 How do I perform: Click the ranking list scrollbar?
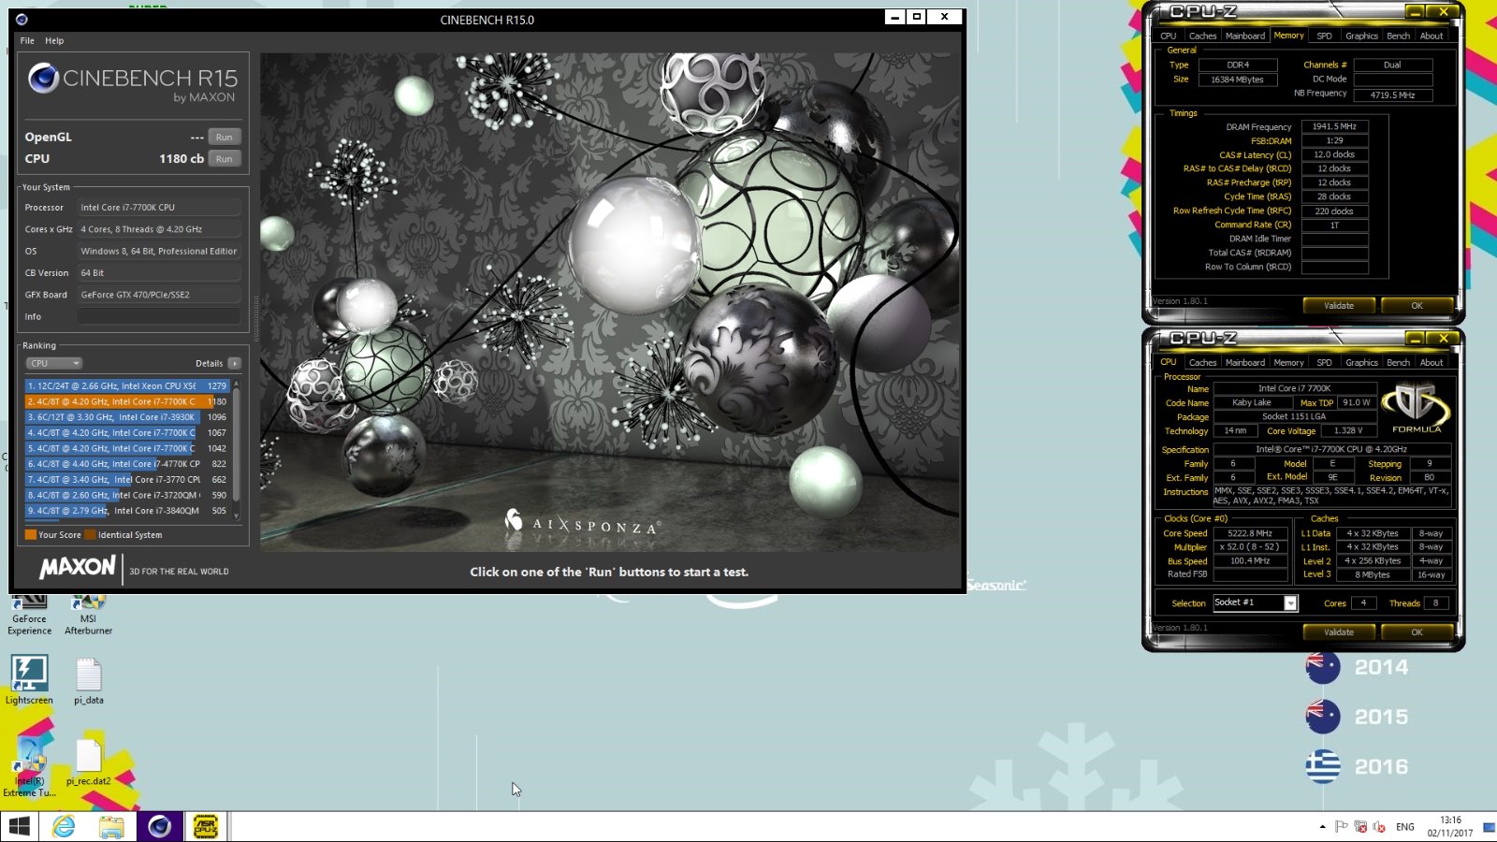coord(236,449)
